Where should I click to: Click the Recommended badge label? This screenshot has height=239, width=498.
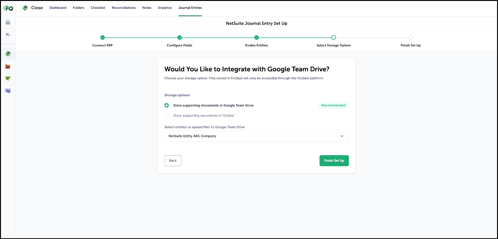click(x=333, y=105)
